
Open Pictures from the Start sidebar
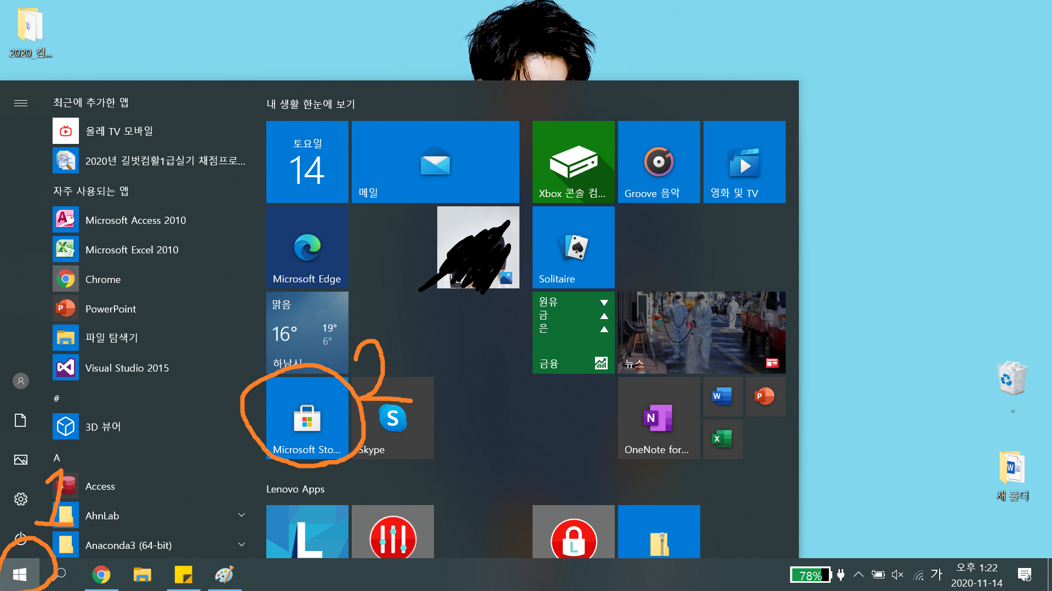pyautogui.click(x=21, y=460)
